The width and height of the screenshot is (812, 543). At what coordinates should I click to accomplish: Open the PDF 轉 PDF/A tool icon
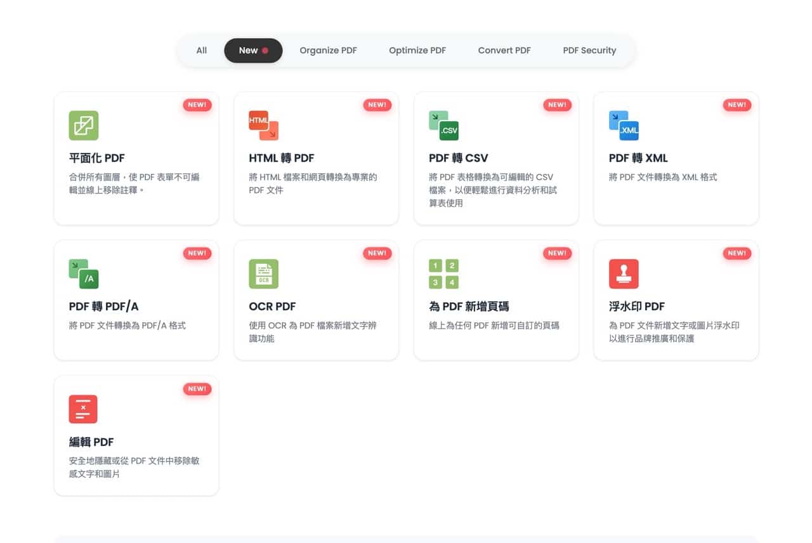coord(84,273)
